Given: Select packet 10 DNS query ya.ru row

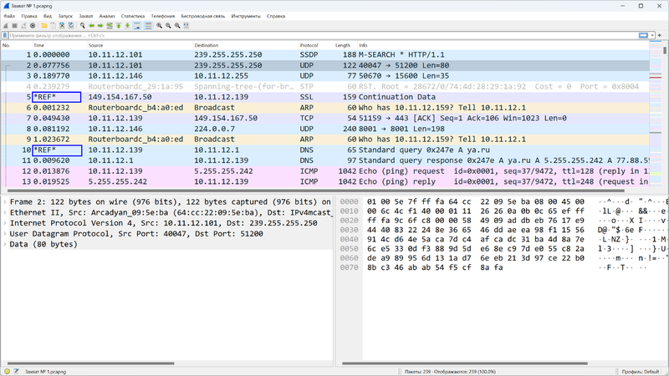Looking at the screenshot, I should pos(325,150).
